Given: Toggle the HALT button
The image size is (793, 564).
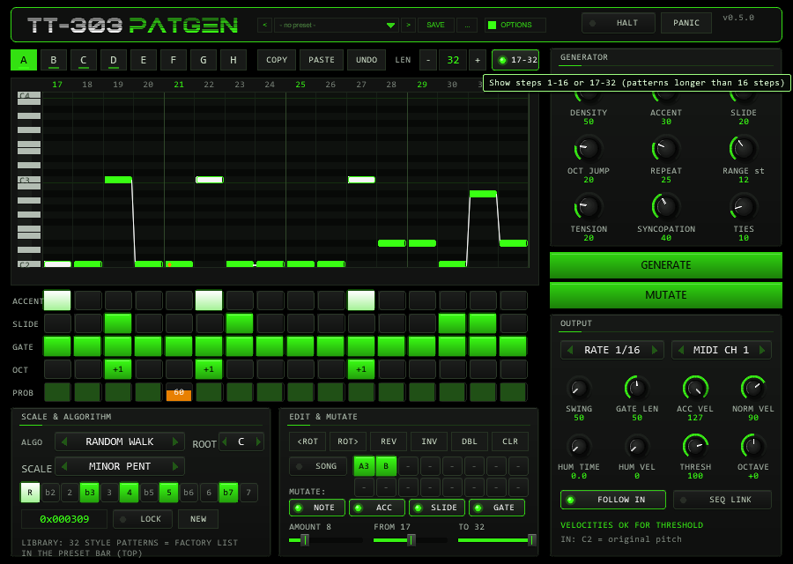Looking at the screenshot, I should pyautogui.click(x=618, y=23).
